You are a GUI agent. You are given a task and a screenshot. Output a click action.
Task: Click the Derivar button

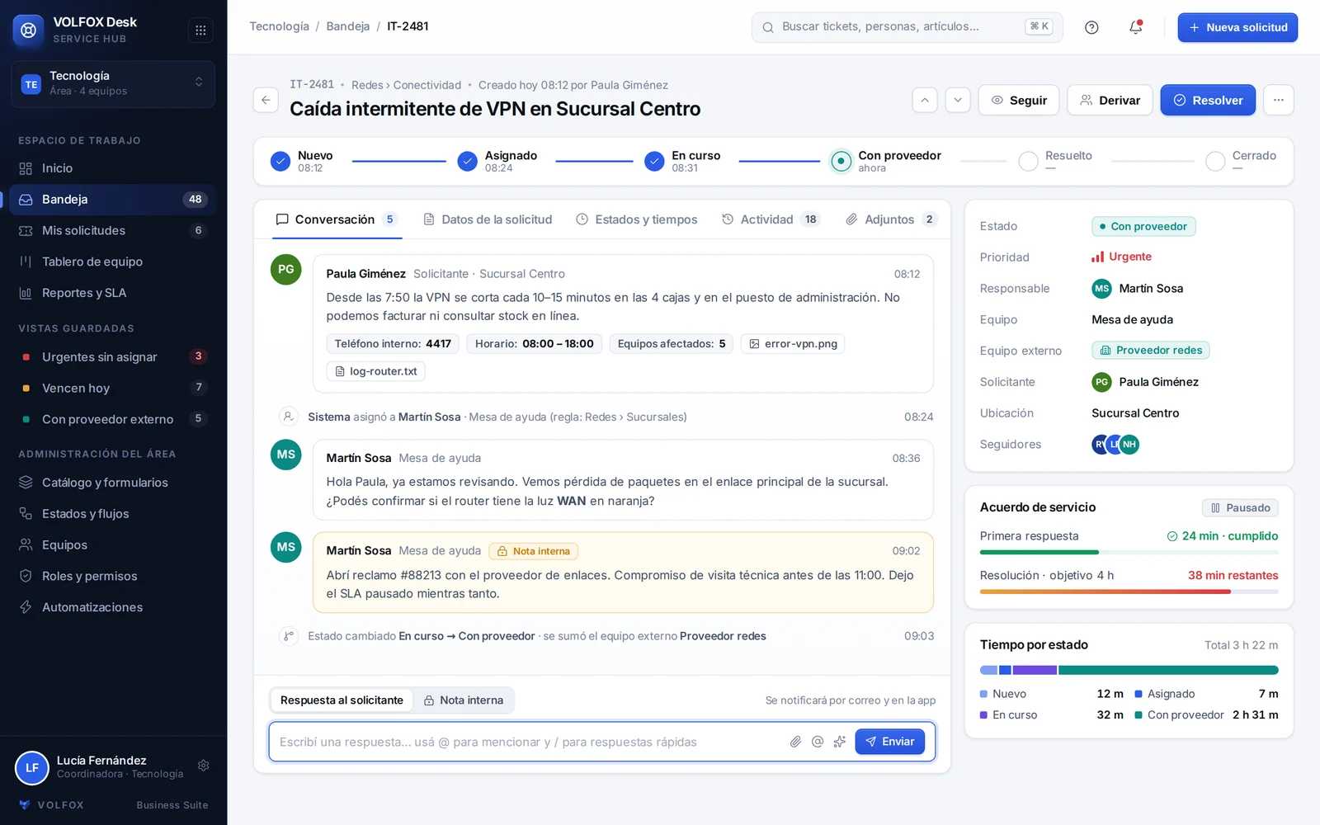[1110, 100]
